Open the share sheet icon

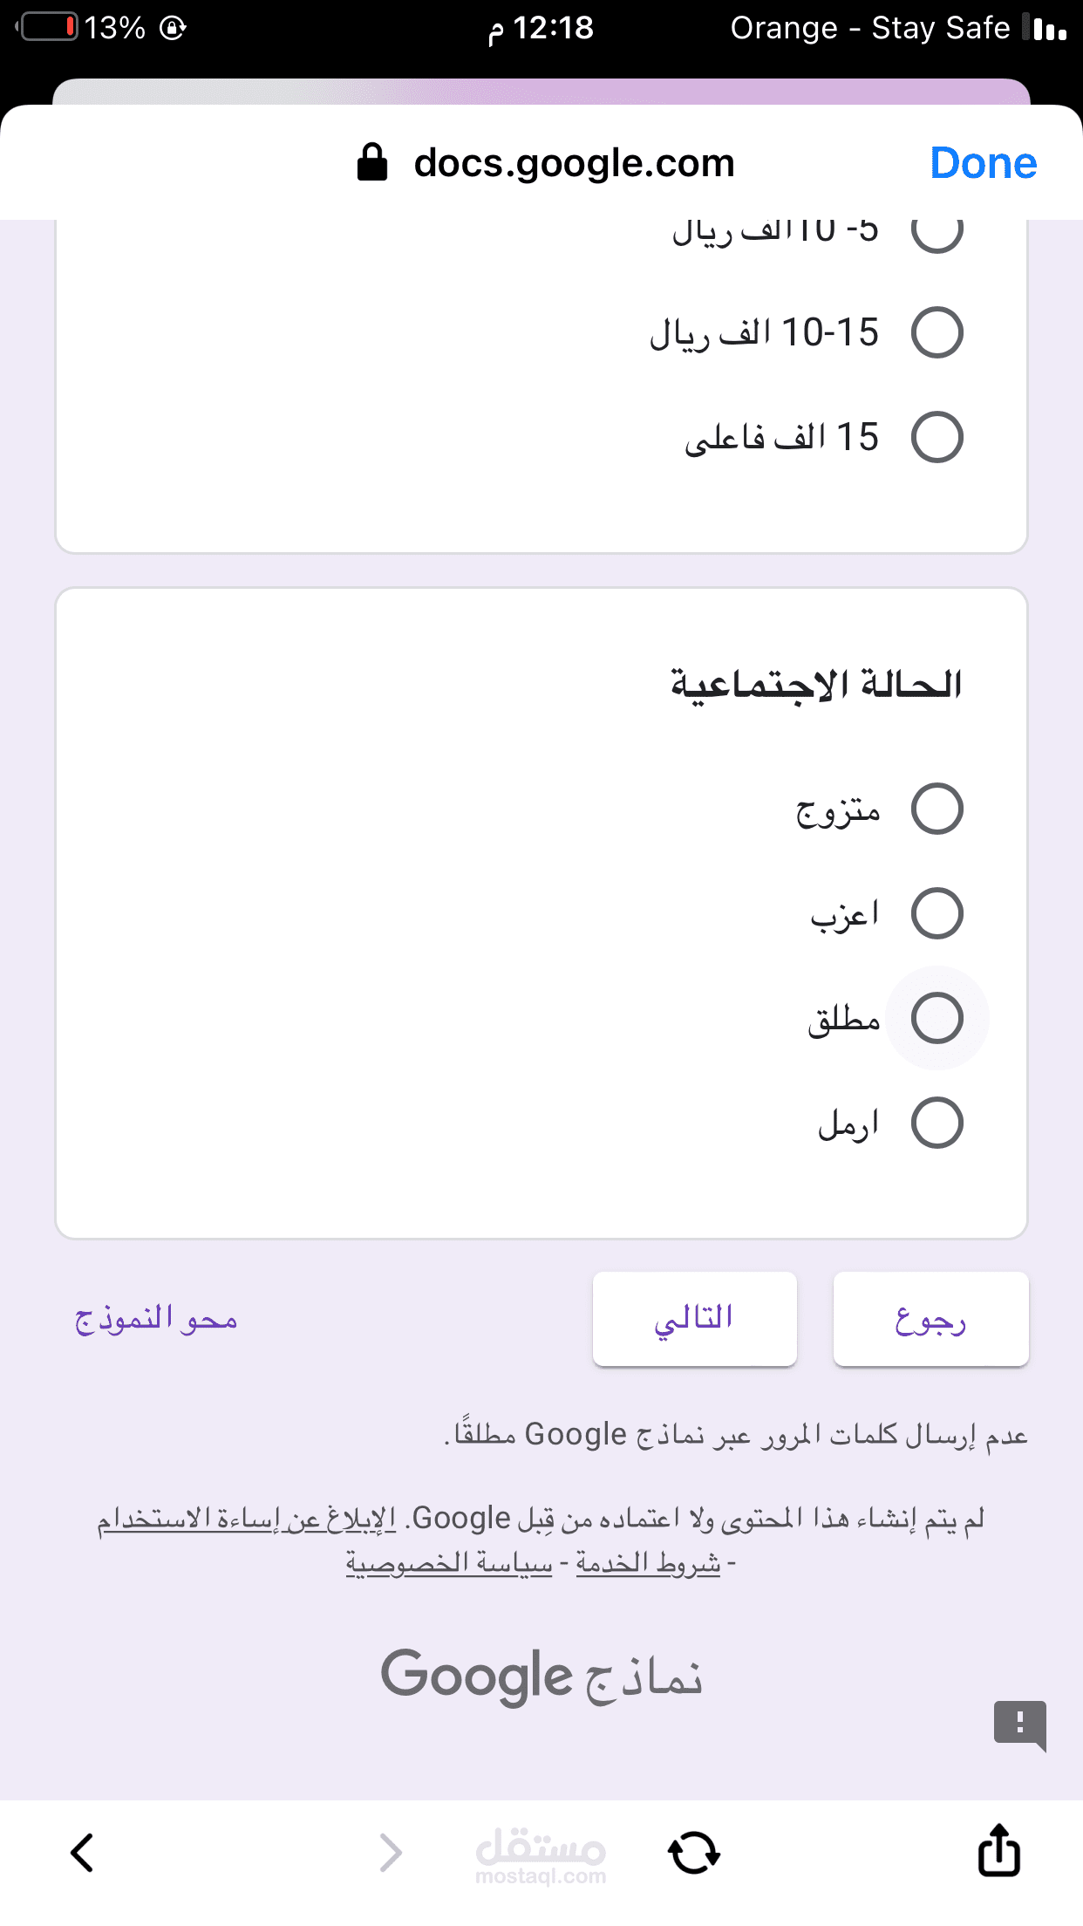tap(998, 1851)
